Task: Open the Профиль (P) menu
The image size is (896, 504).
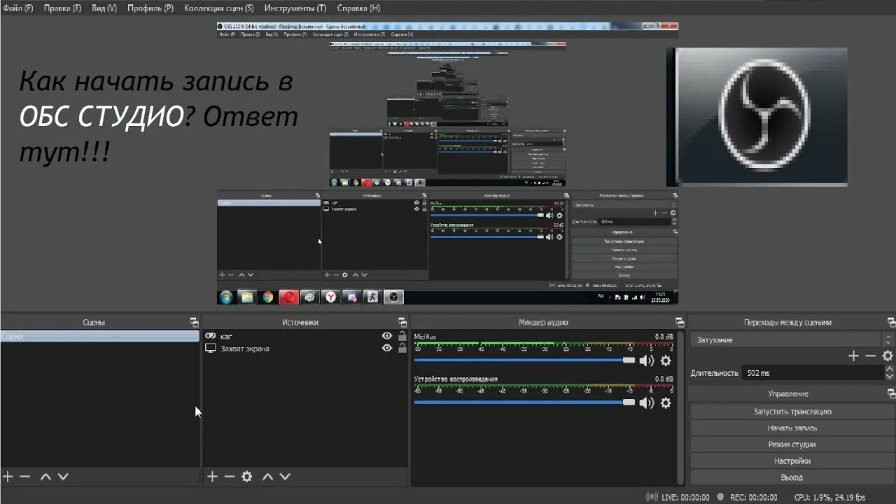Action: (150, 8)
